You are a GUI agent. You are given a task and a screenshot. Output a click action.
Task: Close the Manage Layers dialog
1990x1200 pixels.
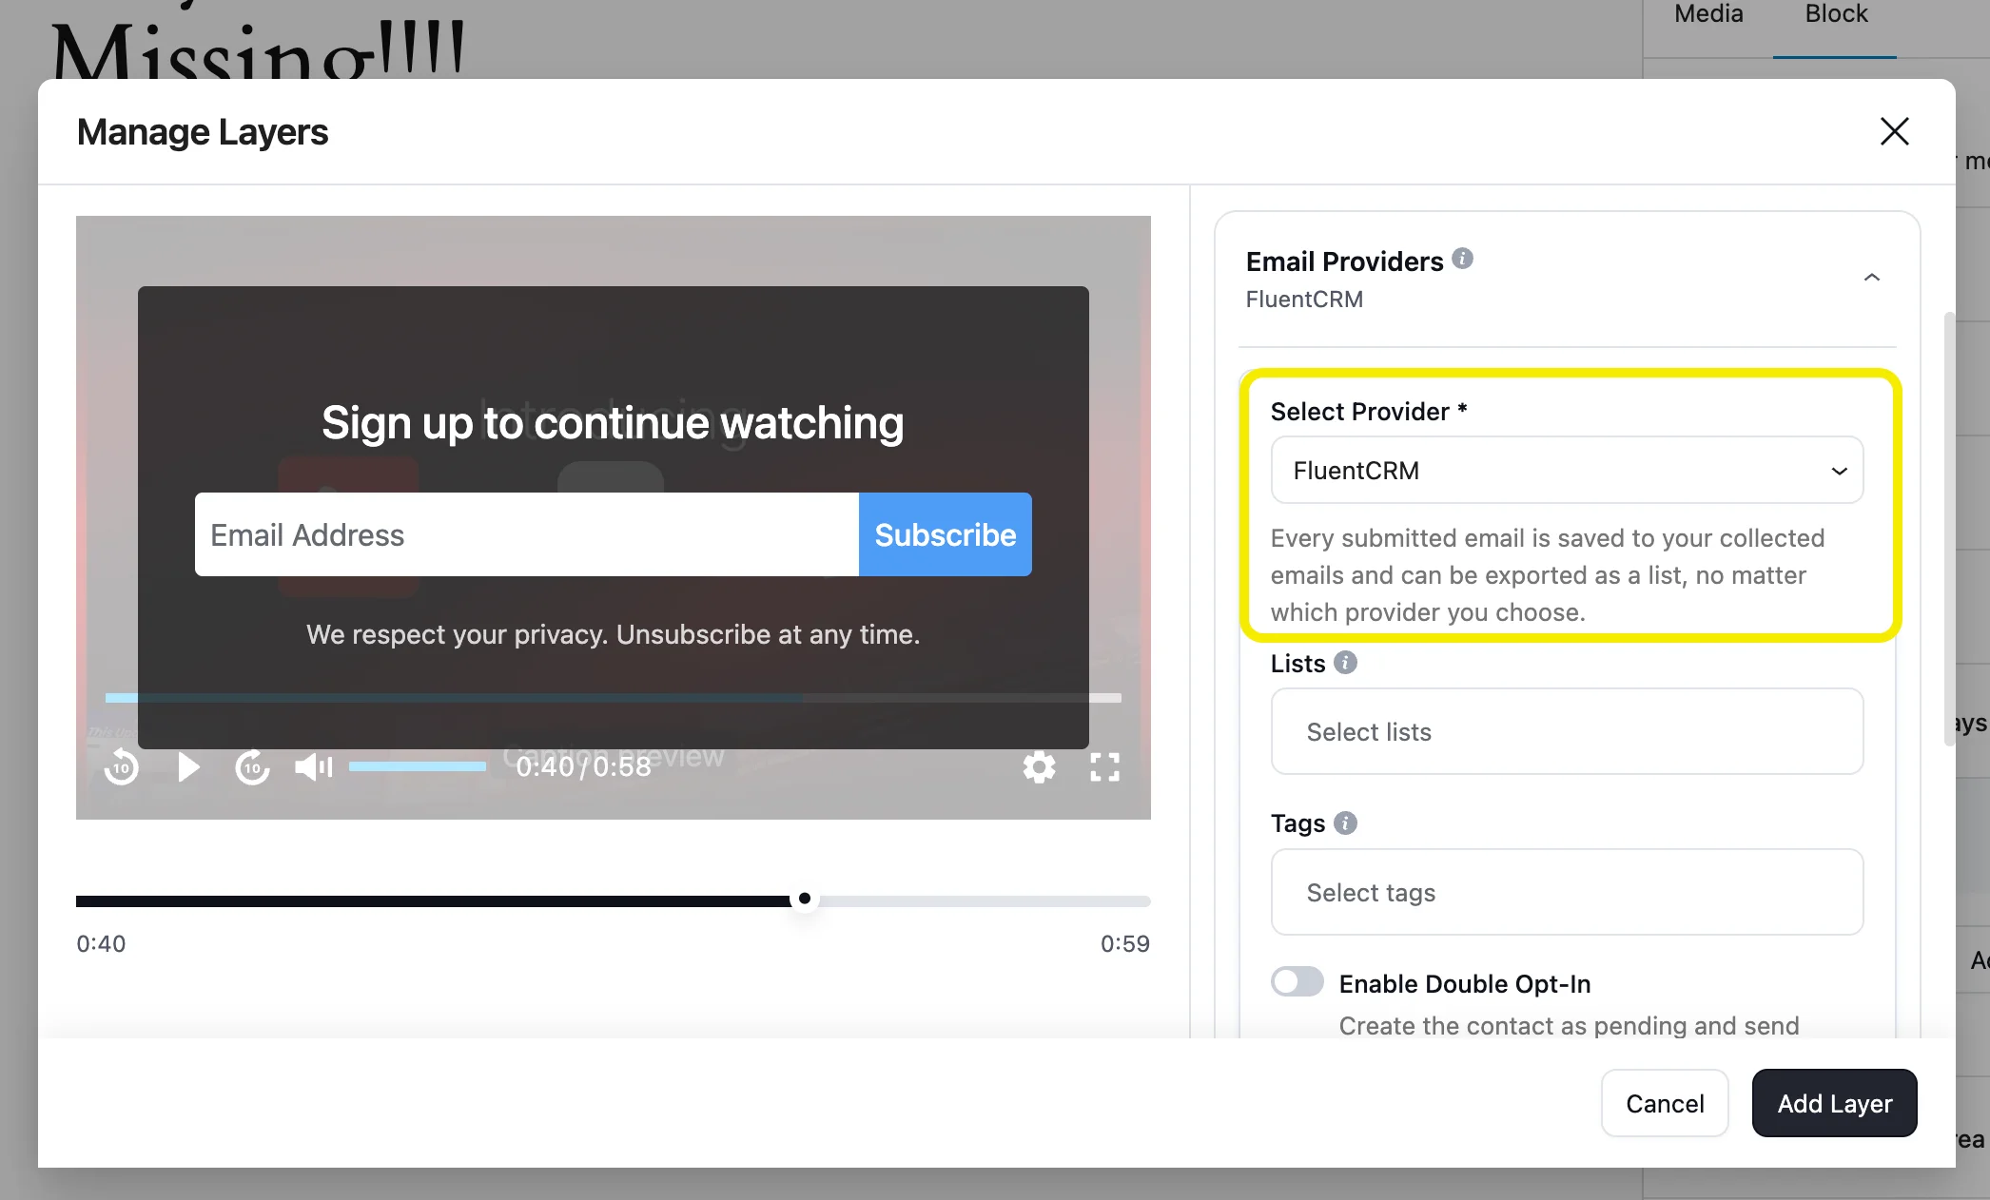[x=1894, y=131]
